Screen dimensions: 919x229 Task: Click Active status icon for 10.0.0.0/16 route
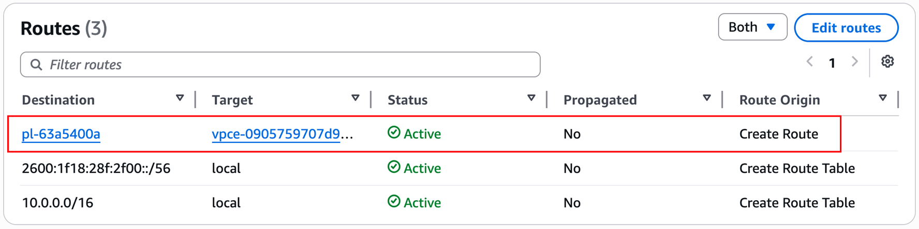pyautogui.click(x=394, y=202)
